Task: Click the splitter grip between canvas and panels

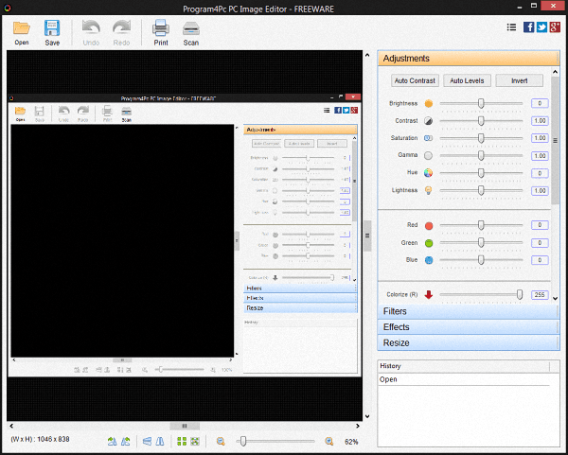Action: point(367,236)
